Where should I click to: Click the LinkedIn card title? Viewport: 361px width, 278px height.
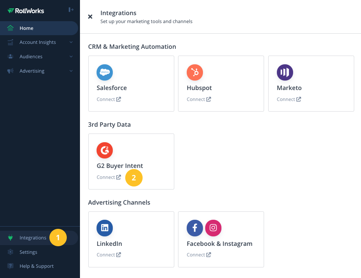109,244
